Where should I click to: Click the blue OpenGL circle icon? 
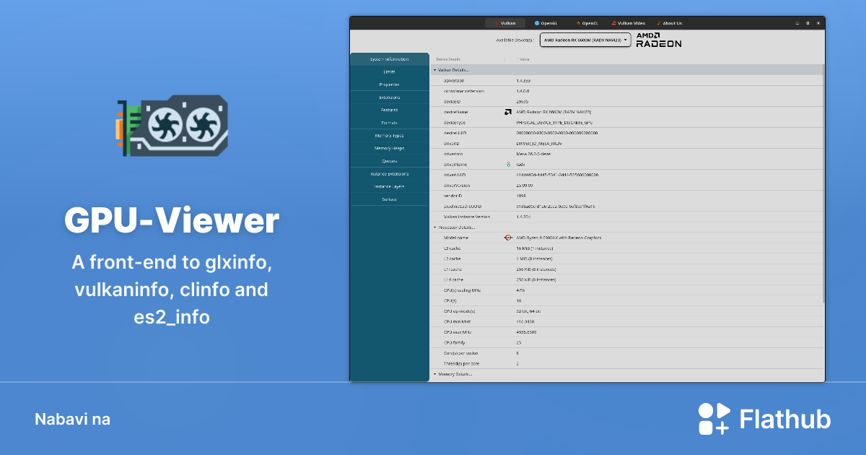536,22
